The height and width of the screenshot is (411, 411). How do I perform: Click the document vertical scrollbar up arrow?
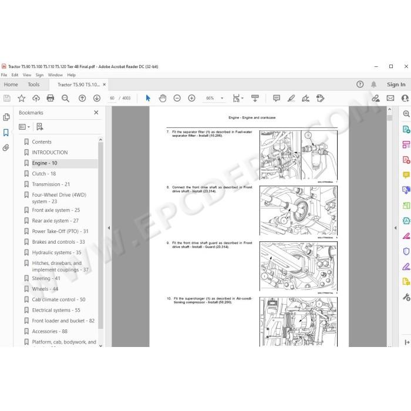[389, 110]
